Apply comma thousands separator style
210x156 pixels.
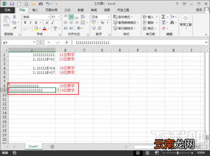point(108,23)
